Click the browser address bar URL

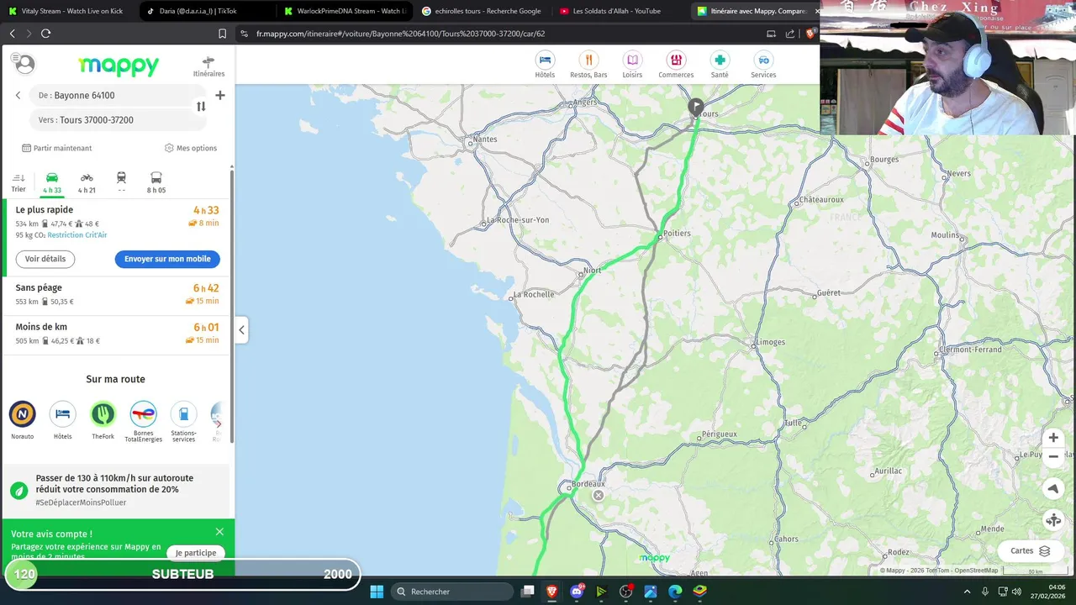[400, 34]
